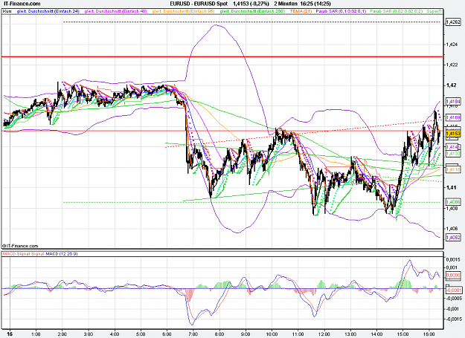The height and width of the screenshot is (338, 465).
Task: Click the bold 1,42 price axis label
Action: pyautogui.click(x=452, y=85)
